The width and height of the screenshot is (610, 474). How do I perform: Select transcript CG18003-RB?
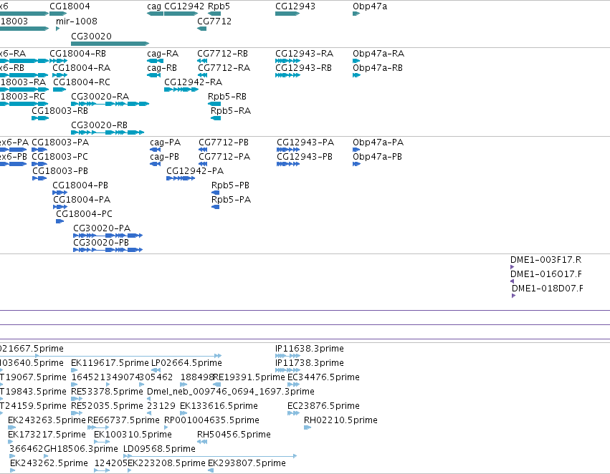(x=59, y=111)
